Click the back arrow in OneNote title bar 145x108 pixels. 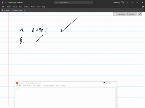[6, 3]
